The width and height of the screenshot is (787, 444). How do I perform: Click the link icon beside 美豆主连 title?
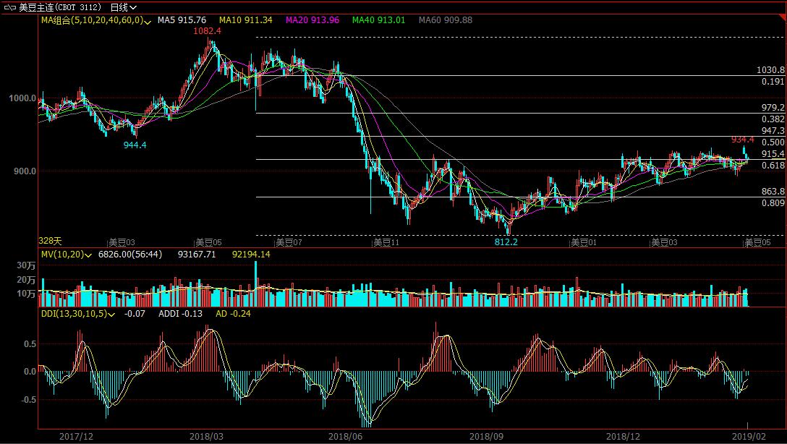tap(9, 7)
